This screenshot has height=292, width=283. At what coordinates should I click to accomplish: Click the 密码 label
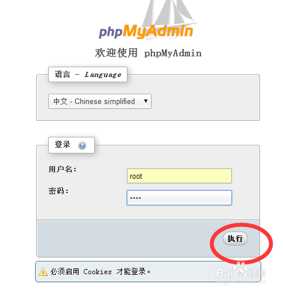(59, 191)
